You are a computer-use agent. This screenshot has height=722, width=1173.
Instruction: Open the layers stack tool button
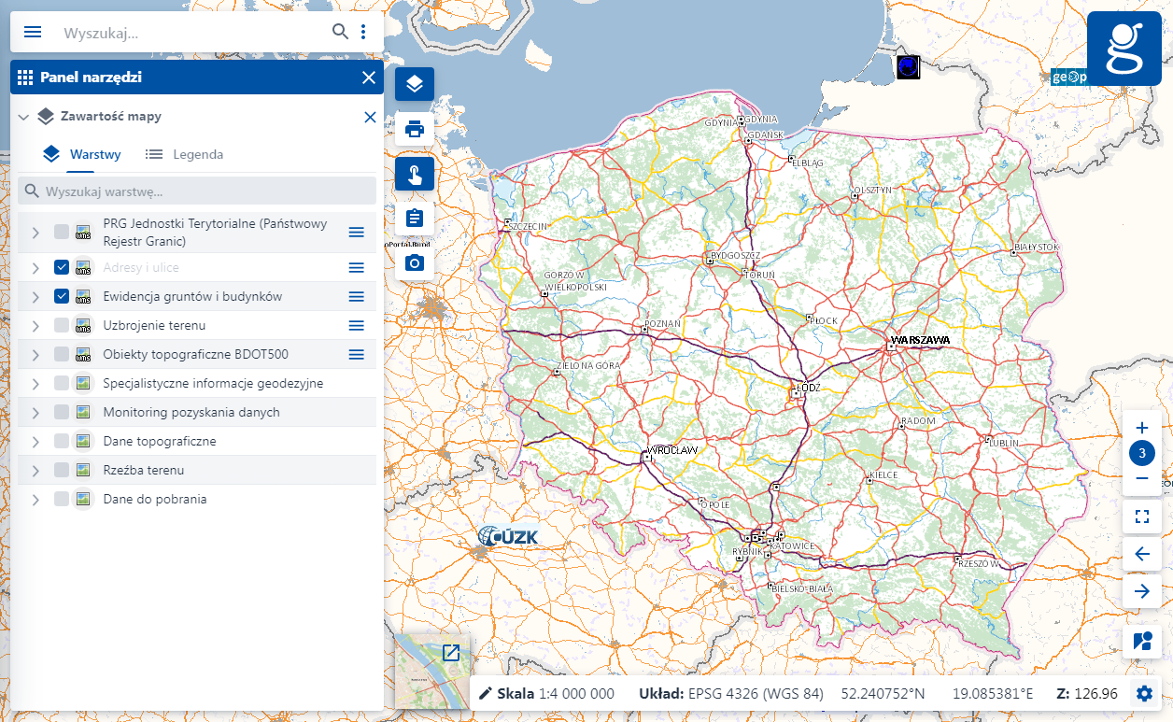coord(415,84)
